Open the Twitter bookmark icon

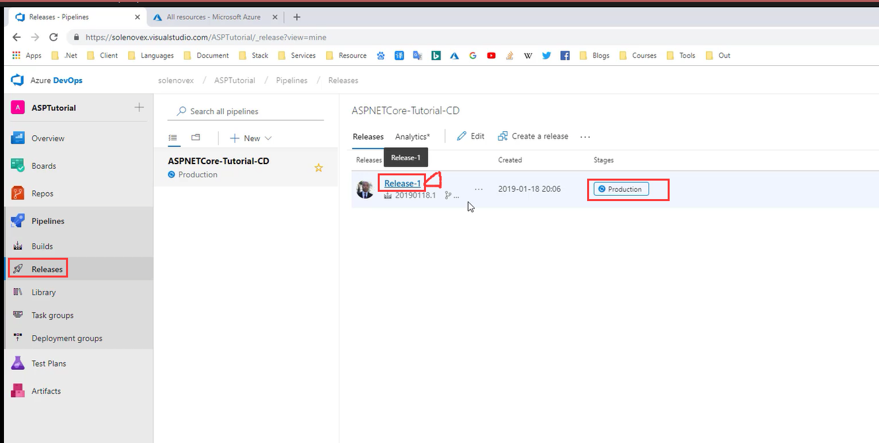(546, 55)
